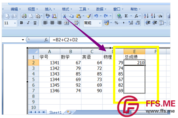The height and width of the screenshot is (118, 178).
Task: Switch to the Sheet1 tab
Action: click(55, 112)
